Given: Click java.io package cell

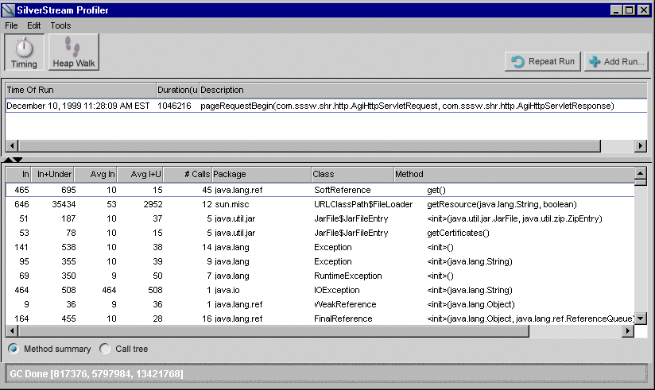Looking at the screenshot, I should [x=227, y=290].
